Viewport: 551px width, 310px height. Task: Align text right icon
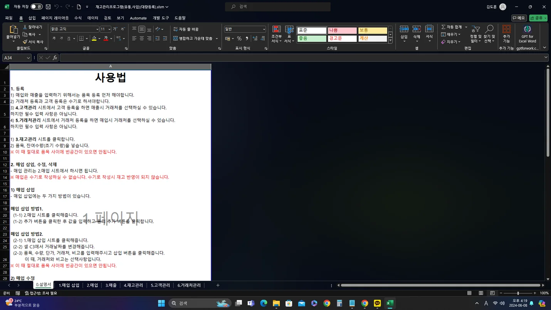[x=149, y=38]
